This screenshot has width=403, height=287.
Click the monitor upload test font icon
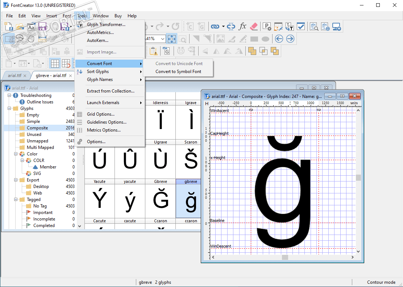(336, 26)
